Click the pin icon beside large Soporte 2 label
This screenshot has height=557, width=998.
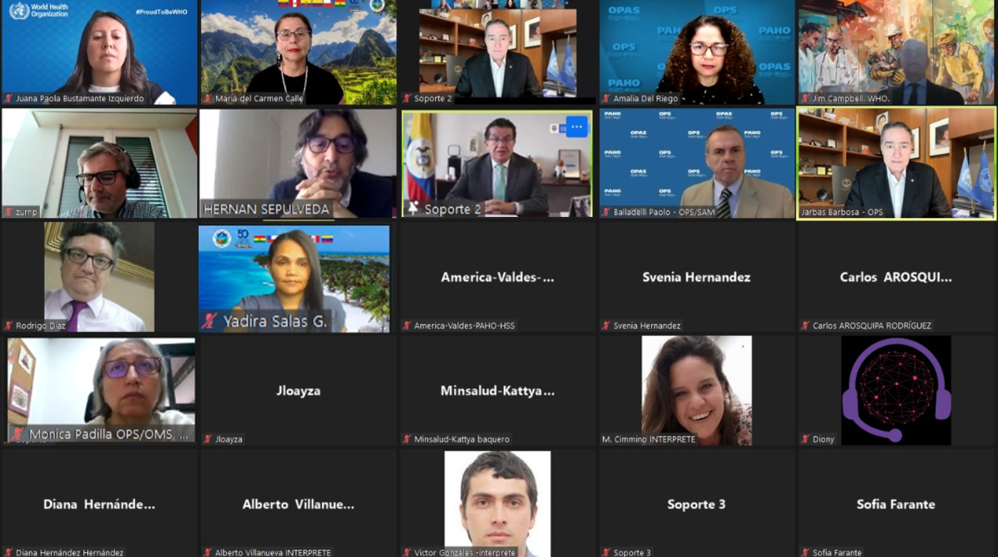(x=413, y=209)
